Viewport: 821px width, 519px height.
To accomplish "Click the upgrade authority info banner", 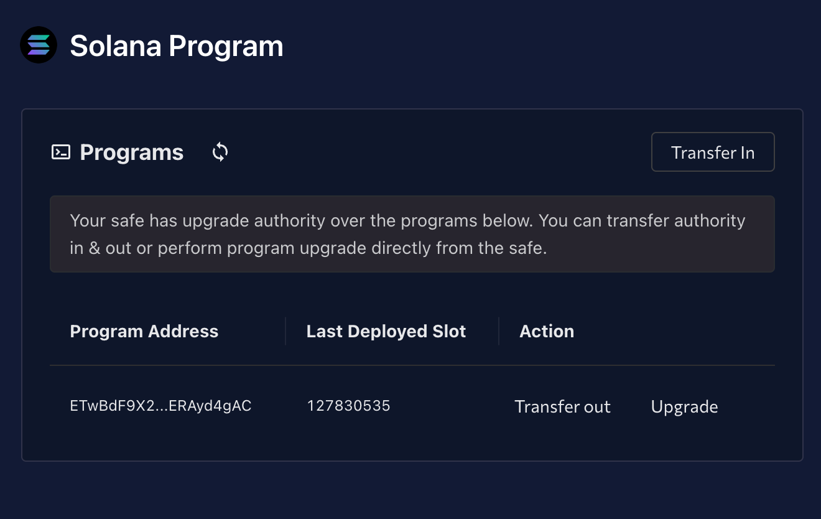I will (x=412, y=234).
